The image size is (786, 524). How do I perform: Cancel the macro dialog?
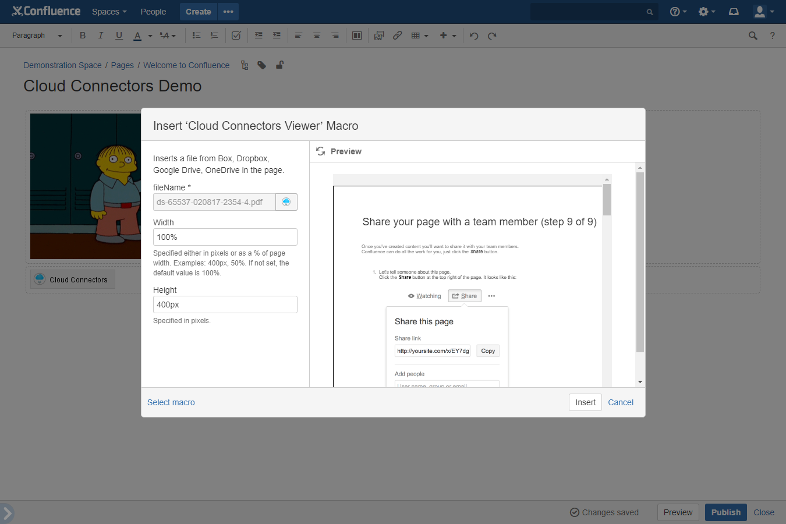point(621,402)
